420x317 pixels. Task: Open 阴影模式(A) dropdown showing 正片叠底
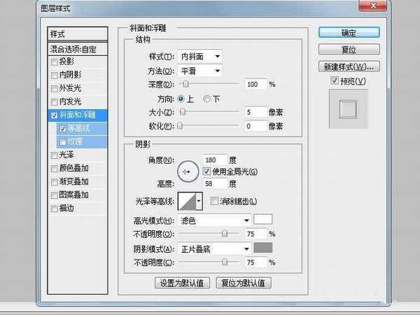coord(214,249)
